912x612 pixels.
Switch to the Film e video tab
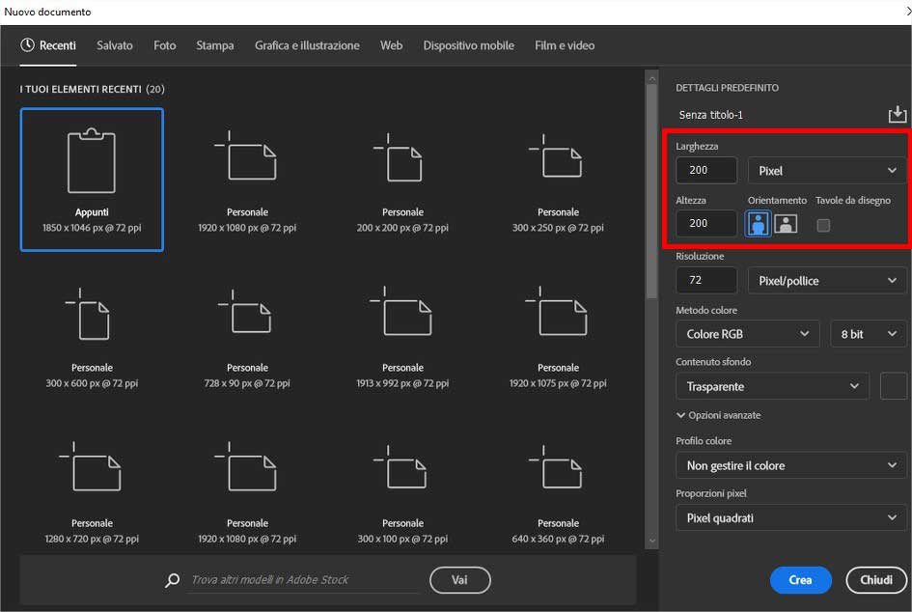(565, 44)
